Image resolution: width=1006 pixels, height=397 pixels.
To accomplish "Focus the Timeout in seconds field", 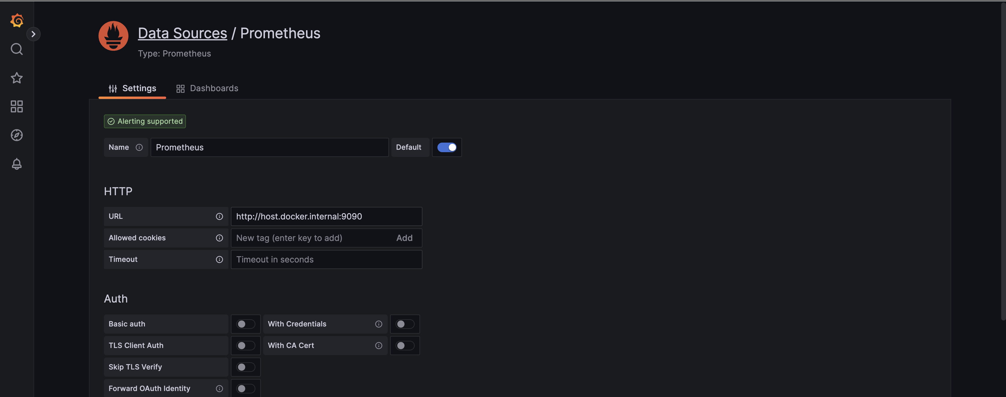I will (x=326, y=260).
